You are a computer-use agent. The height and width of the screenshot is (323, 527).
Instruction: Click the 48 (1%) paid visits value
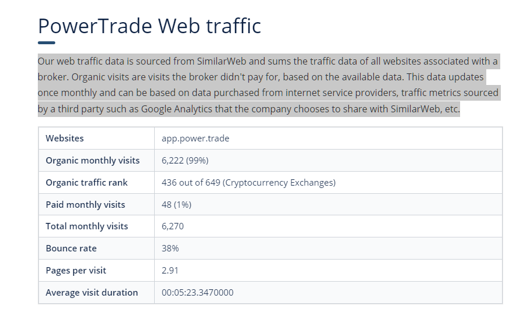click(176, 205)
